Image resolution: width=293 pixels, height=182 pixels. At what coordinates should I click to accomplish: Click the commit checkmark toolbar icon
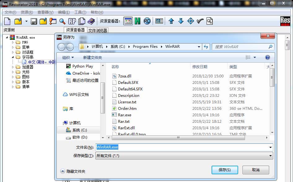coord(200,21)
